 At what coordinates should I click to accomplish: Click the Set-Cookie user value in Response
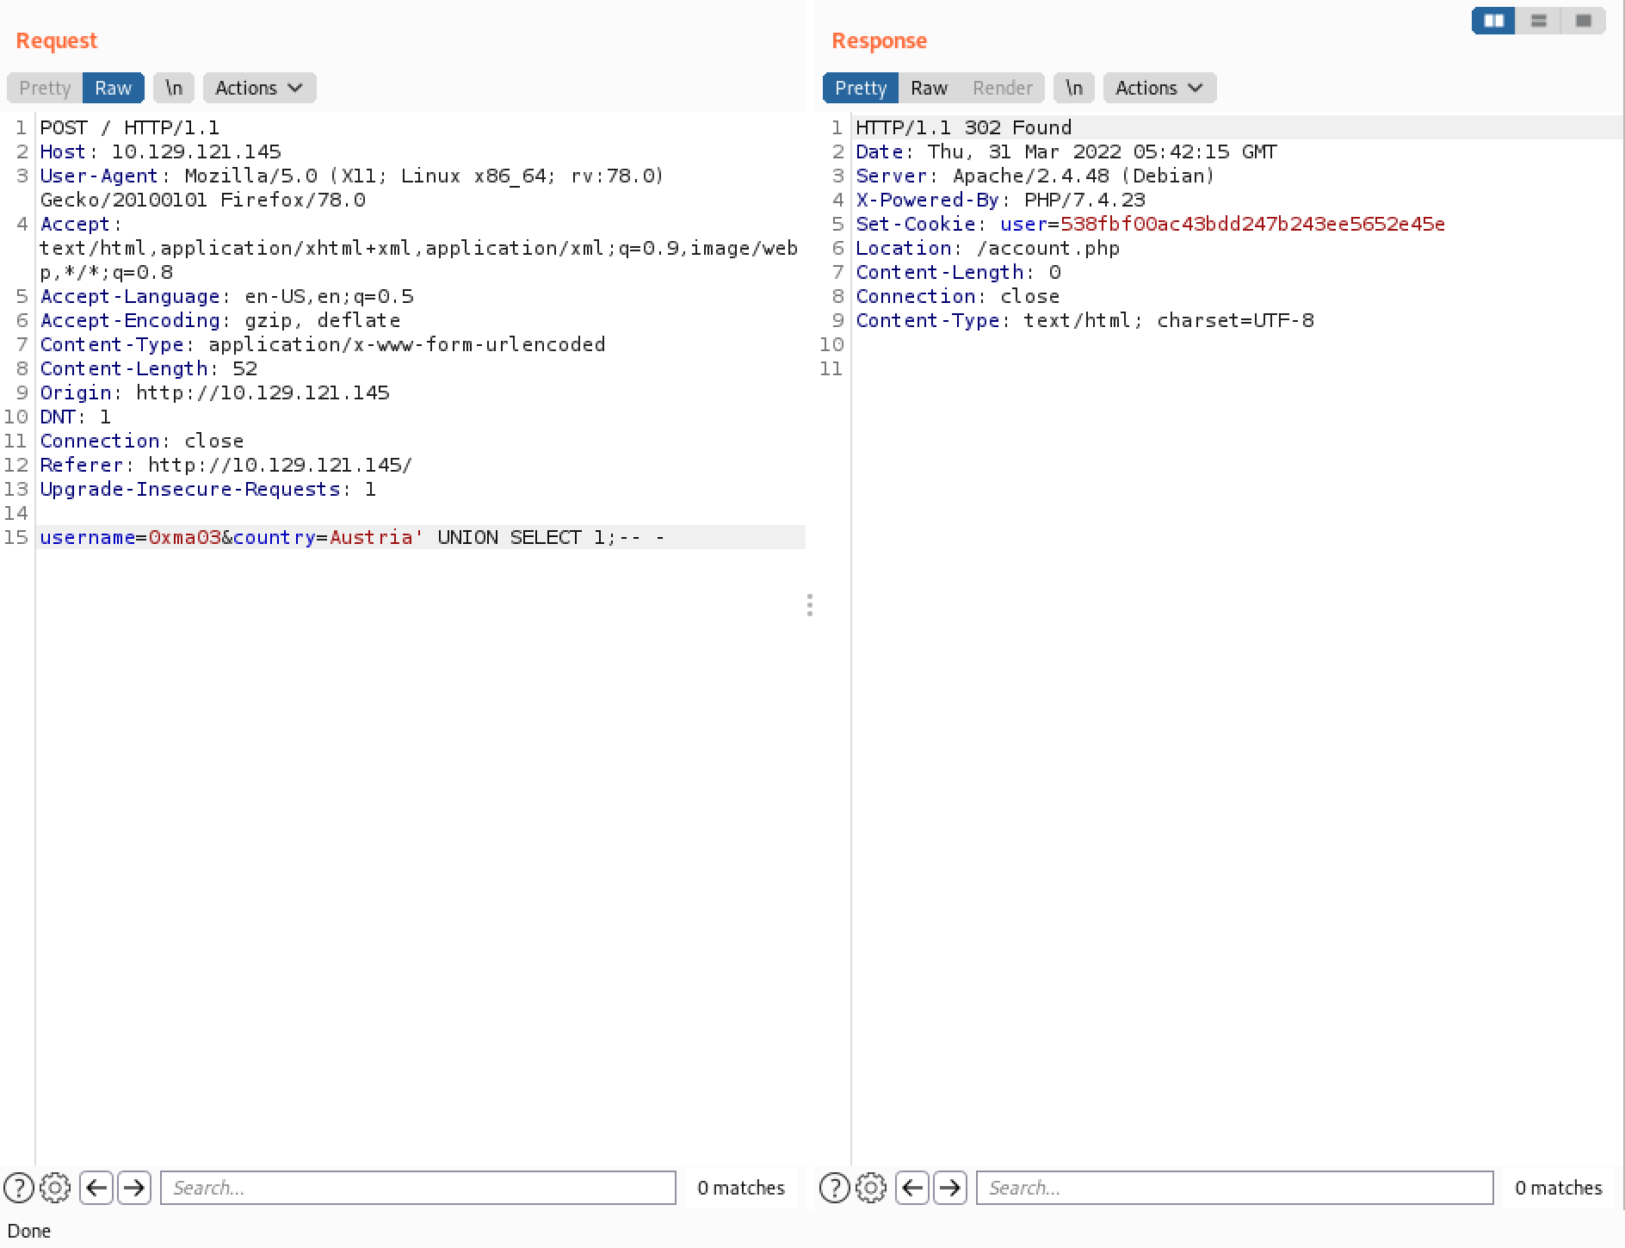1252,224
